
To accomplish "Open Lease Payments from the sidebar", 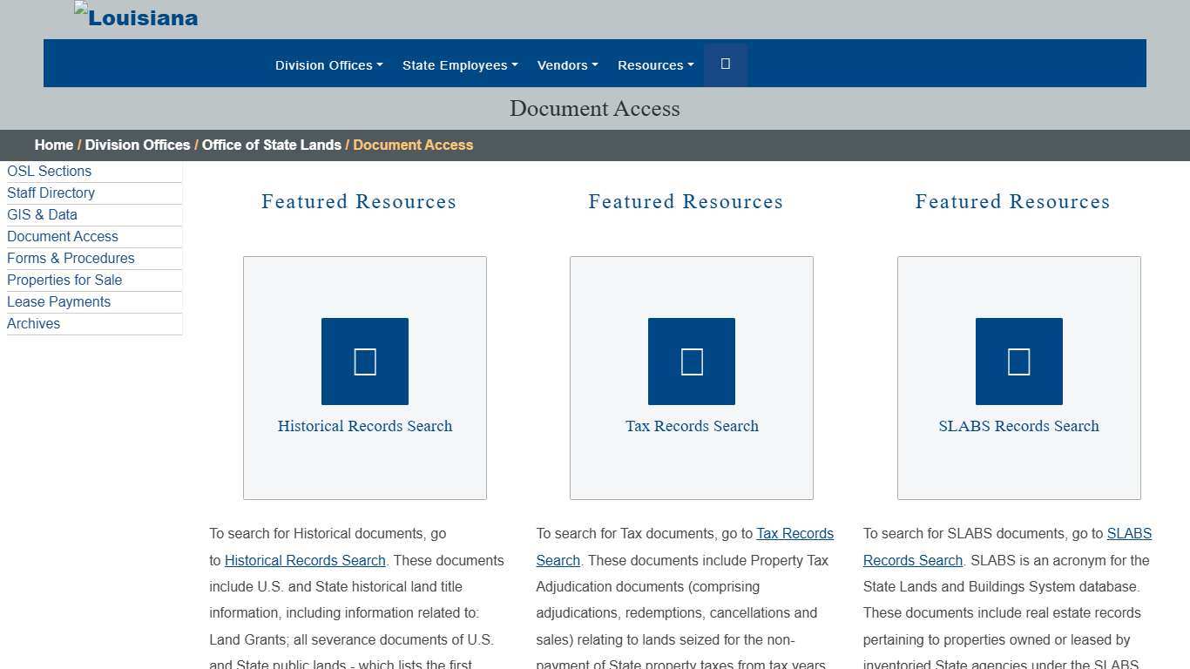I will tap(58, 301).
